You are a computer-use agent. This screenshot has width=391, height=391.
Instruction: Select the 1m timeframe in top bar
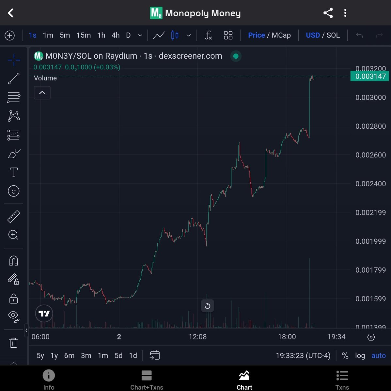(48, 35)
